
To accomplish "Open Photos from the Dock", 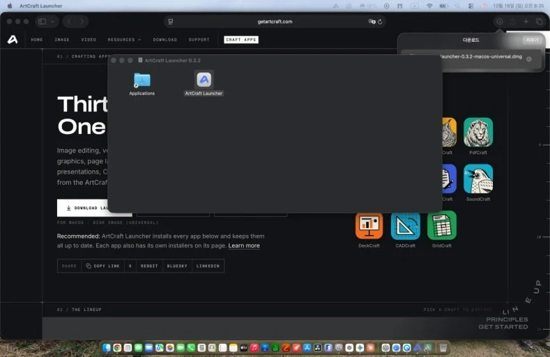I will tap(170, 347).
